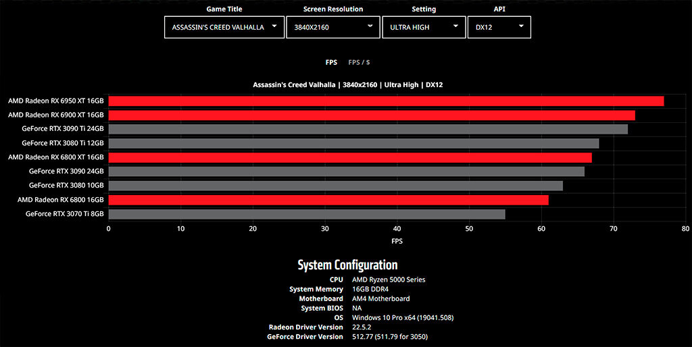The image size is (692, 347).
Task: Select the GeForce RTX 3070 Ti 8GB label
Action: tap(64, 214)
